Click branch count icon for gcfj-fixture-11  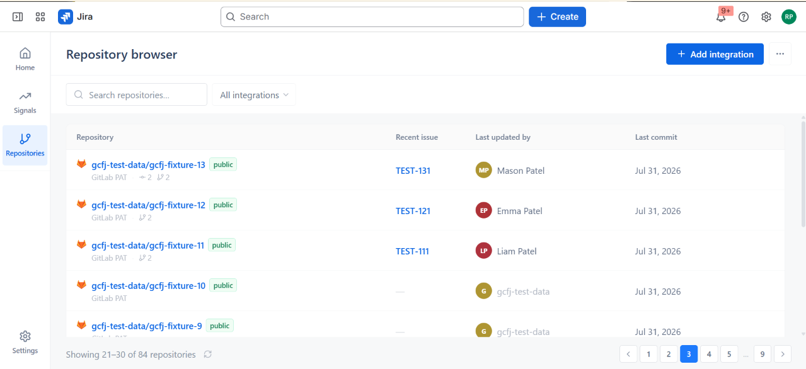click(142, 258)
